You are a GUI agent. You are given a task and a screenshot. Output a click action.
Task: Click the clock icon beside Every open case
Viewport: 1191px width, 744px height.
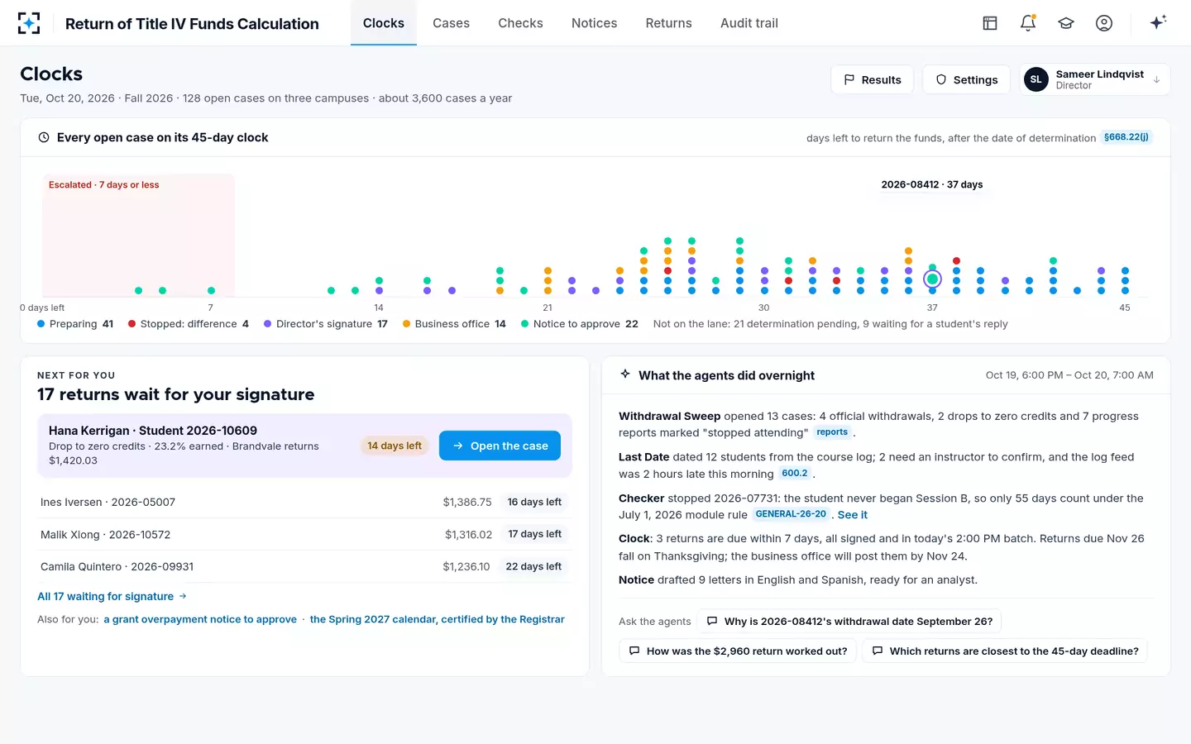[44, 137]
